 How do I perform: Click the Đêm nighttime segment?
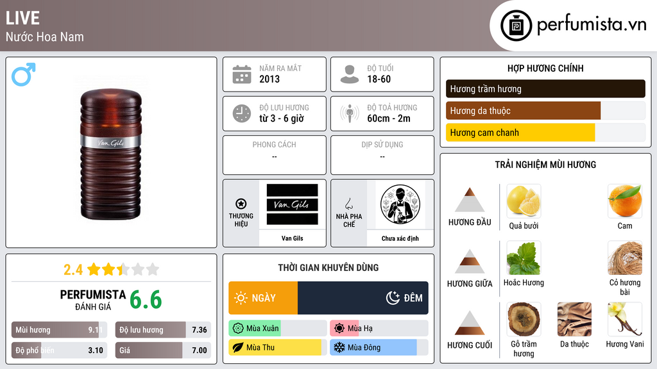pyautogui.click(x=363, y=298)
